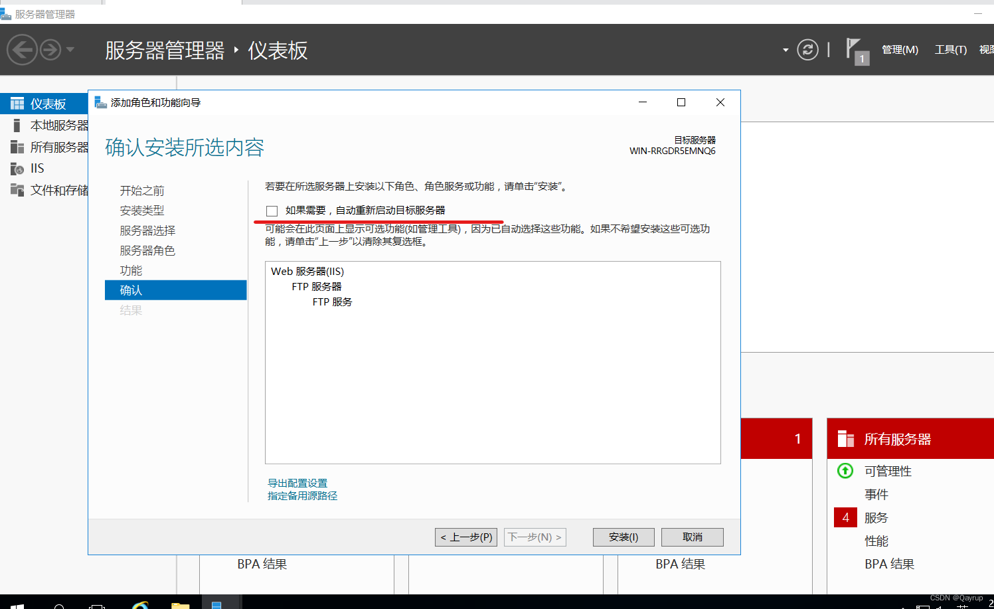This screenshot has width=994, height=609.
Task: Click the 导出配置设置 link
Action: pos(297,483)
